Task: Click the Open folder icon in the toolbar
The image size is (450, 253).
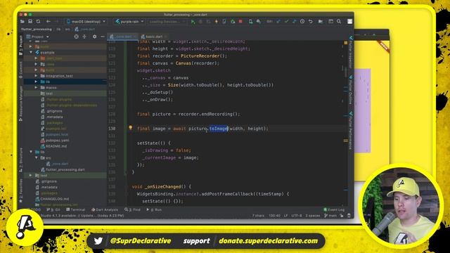Action: tap(22, 22)
